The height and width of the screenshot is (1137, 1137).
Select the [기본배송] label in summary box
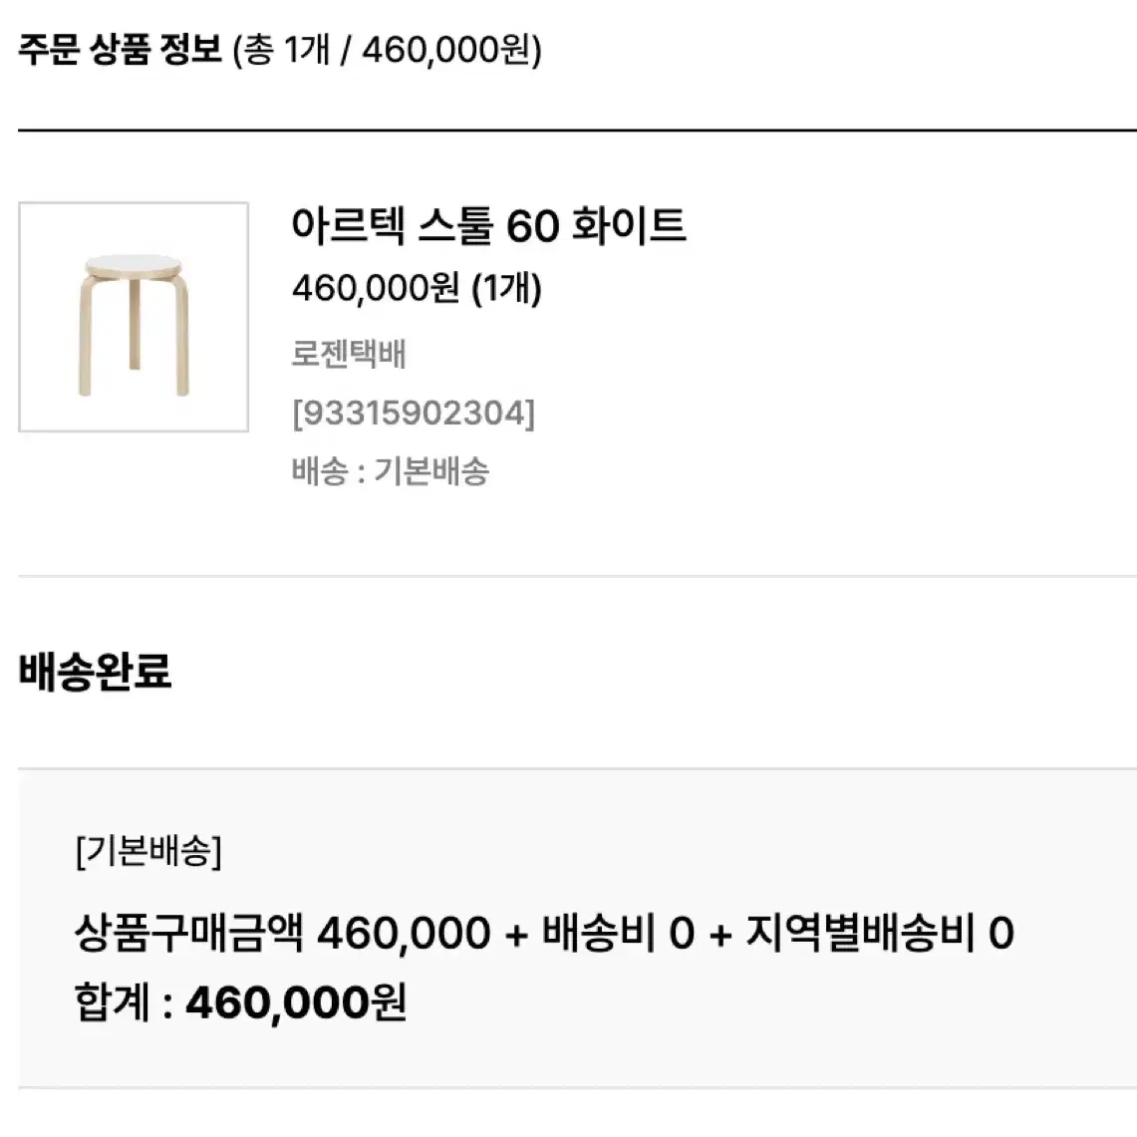(148, 851)
